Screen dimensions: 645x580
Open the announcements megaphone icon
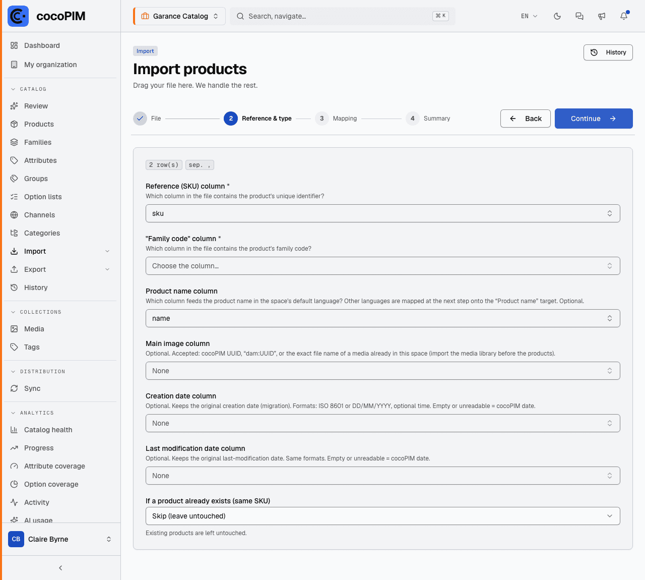tap(602, 16)
